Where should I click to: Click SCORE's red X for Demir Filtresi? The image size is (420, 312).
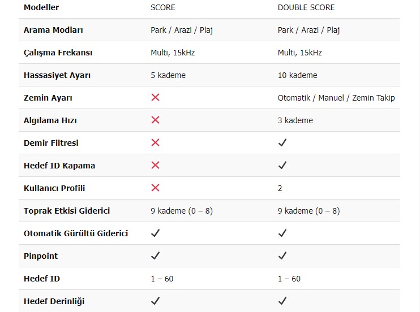[x=155, y=142]
